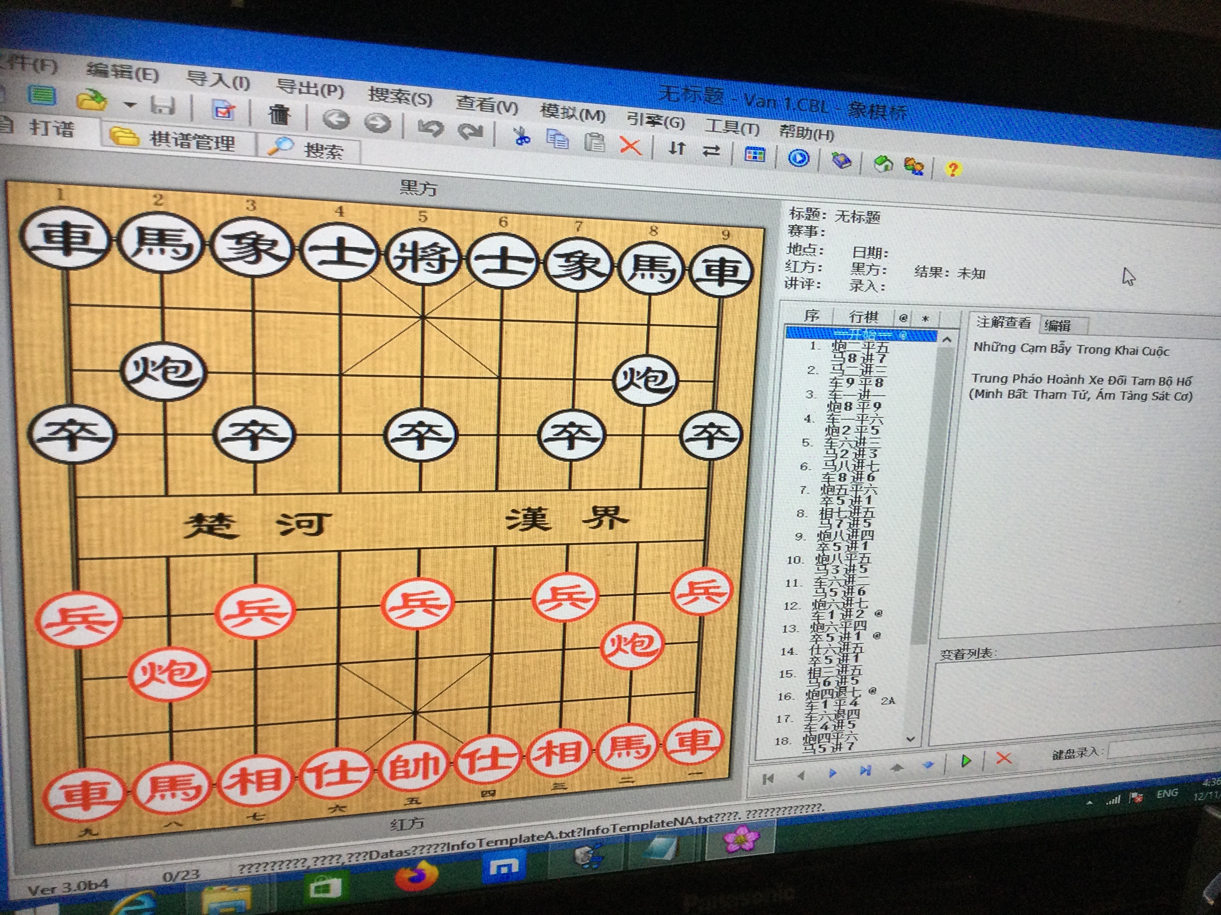Click the properties checklist toolbar icon
This screenshot has width=1221, height=915.
click(224, 110)
